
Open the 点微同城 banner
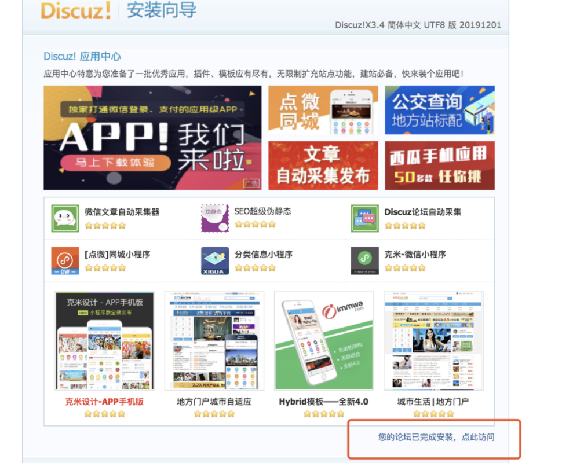point(323,110)
